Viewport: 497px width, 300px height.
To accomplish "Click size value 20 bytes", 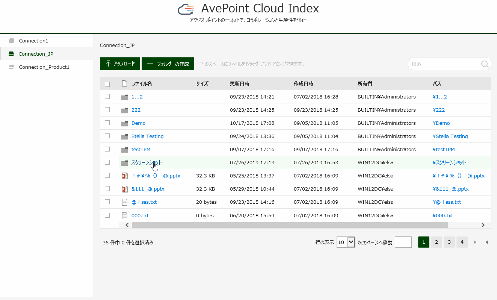I will point(206,202).
